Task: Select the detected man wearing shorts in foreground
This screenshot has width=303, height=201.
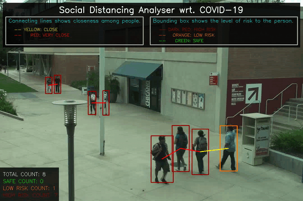Action: point(162,159)
